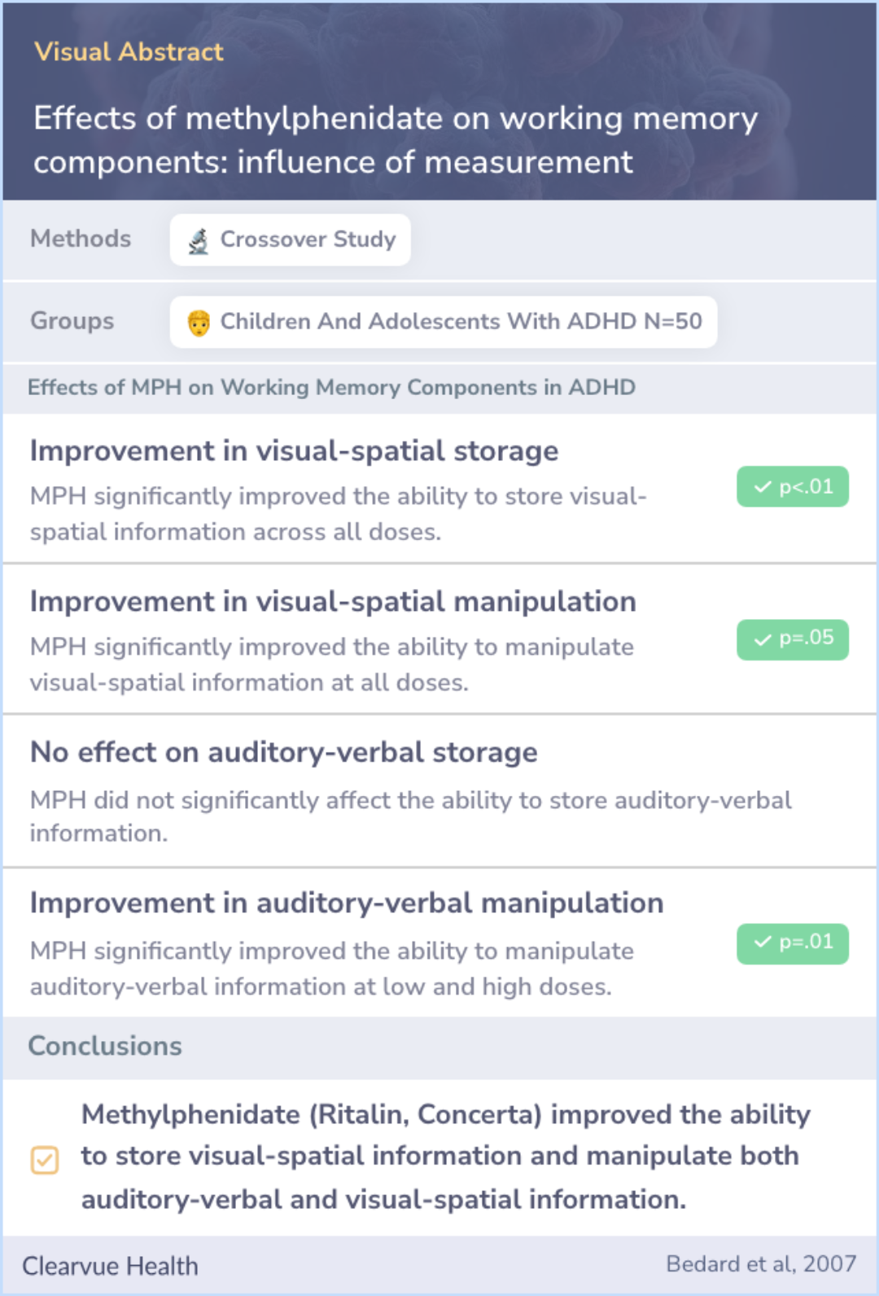Expand No effect on auditory-verbal storage finding
Viewport: 879px width, 1296px height.
439,791
